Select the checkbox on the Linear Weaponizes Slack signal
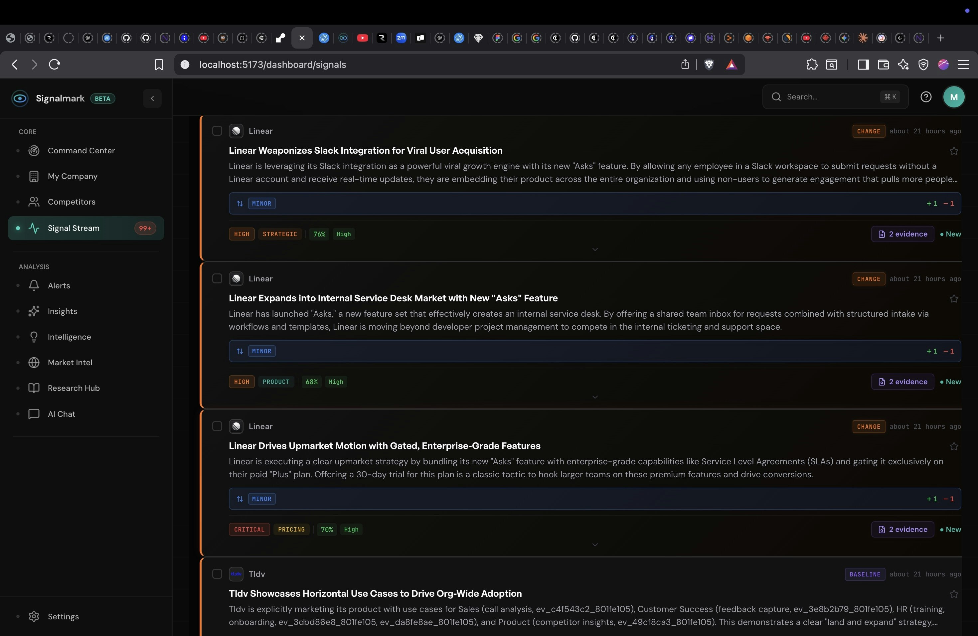The image size is (978, 636). [217, 131]
